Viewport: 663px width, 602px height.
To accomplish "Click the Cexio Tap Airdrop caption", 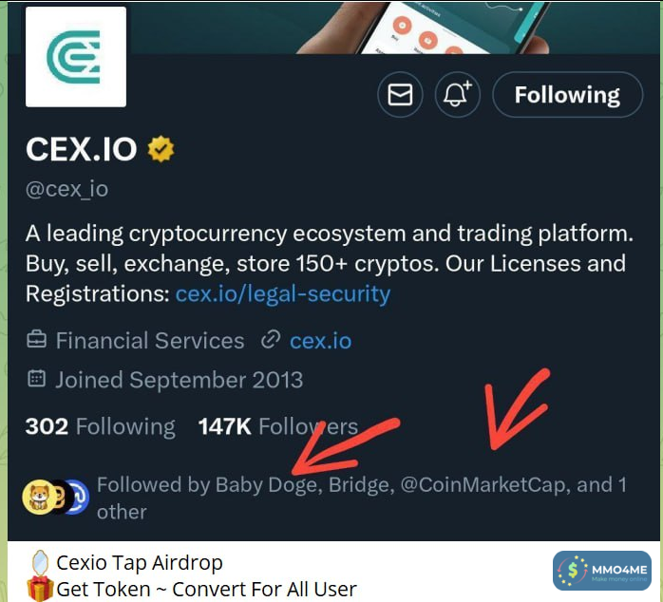I will (139, 562).
